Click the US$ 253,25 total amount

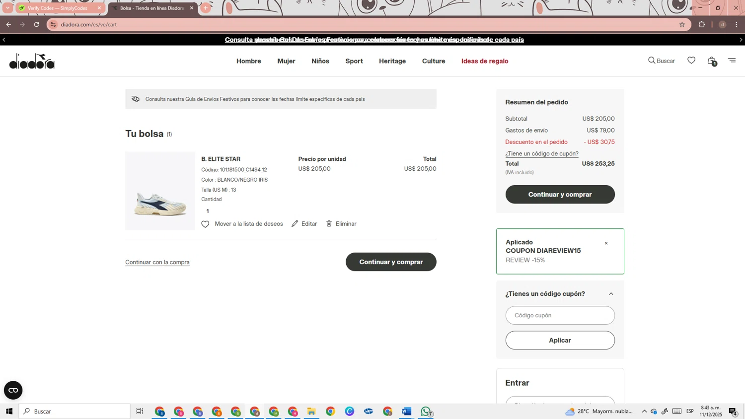tap(598, 164)
